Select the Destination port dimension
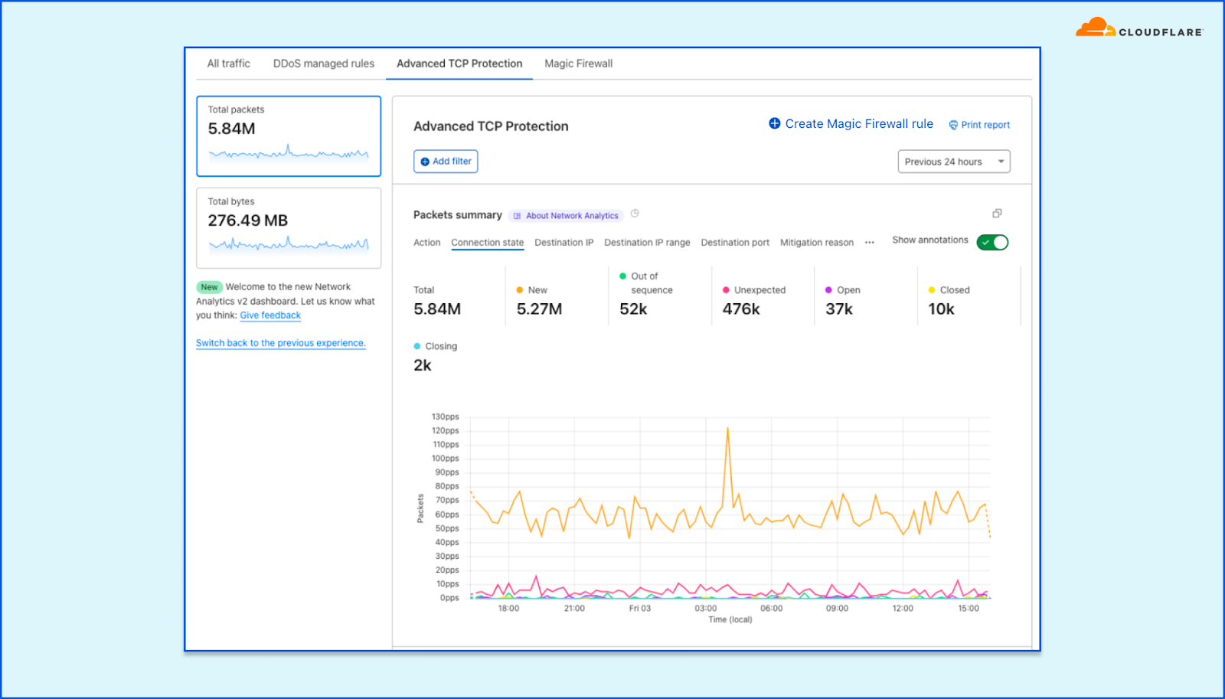The image size is (1225, 699). (x=734, y=243)
